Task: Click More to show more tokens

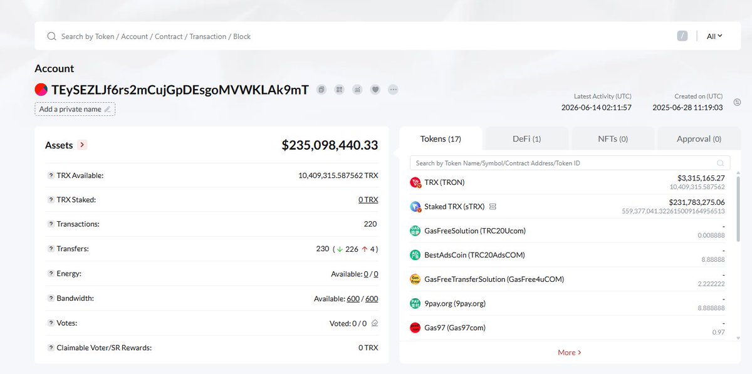Action: click(570, 352)
